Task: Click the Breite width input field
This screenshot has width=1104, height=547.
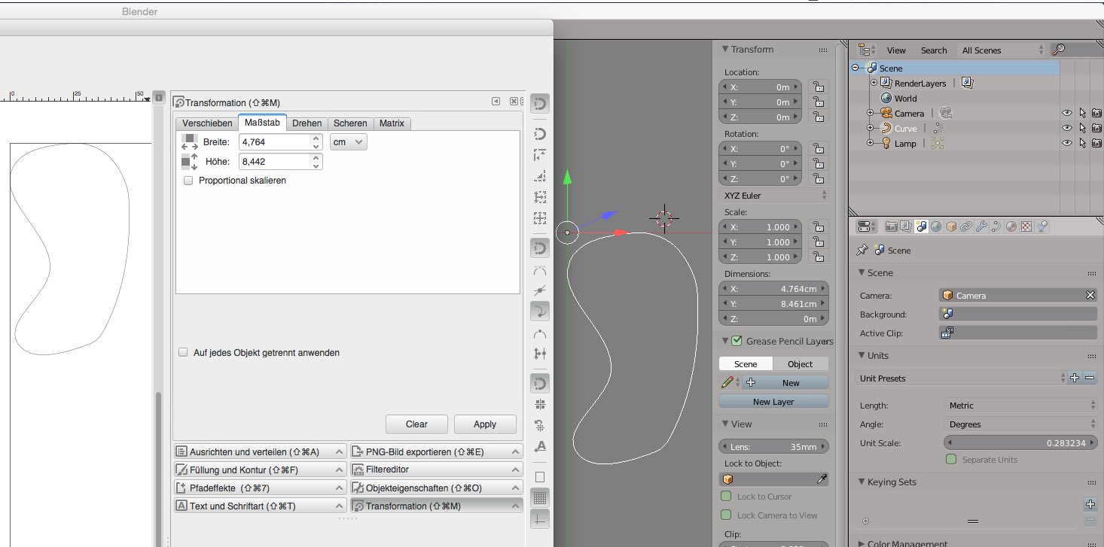Action: click(x=275, y=142)
